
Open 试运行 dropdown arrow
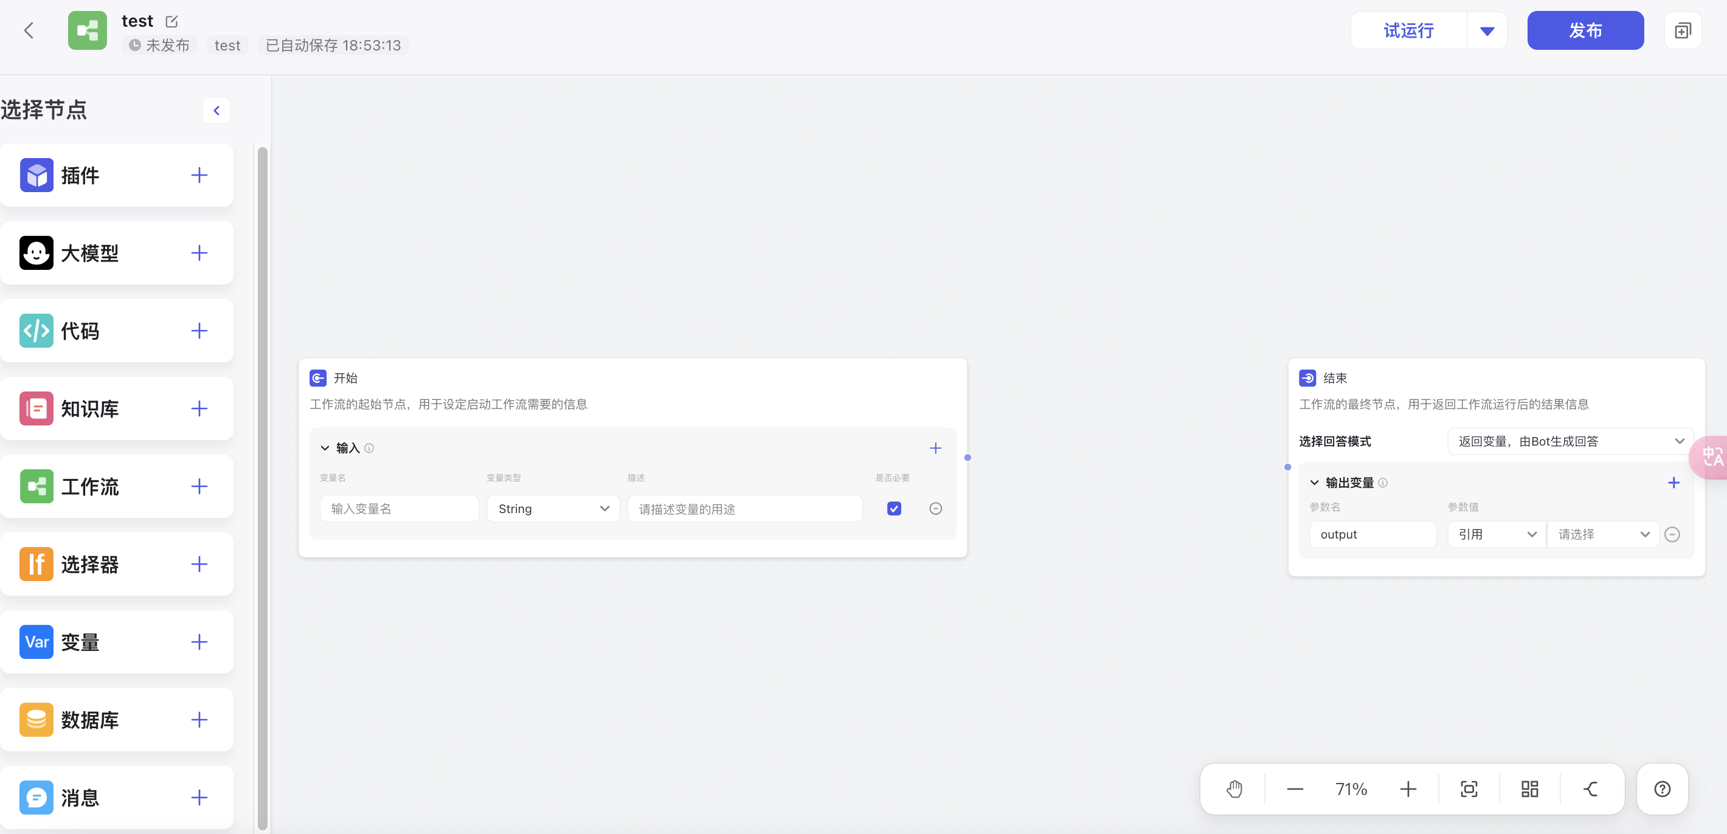pos(1487,30)
